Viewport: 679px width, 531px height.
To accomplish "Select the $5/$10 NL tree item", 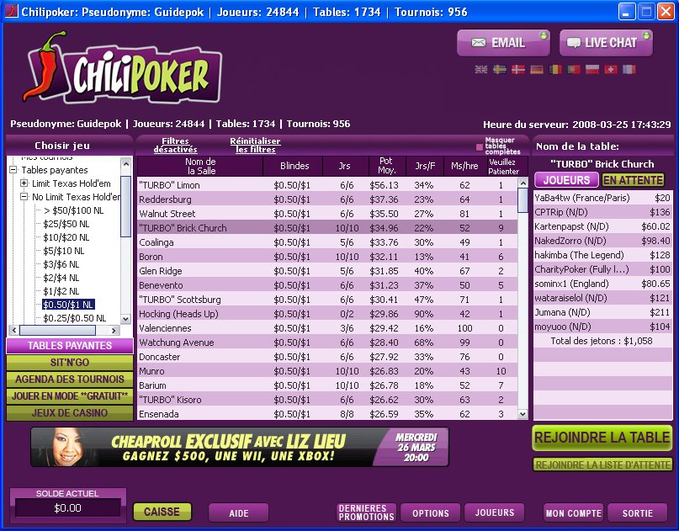I will coord(64,251).
